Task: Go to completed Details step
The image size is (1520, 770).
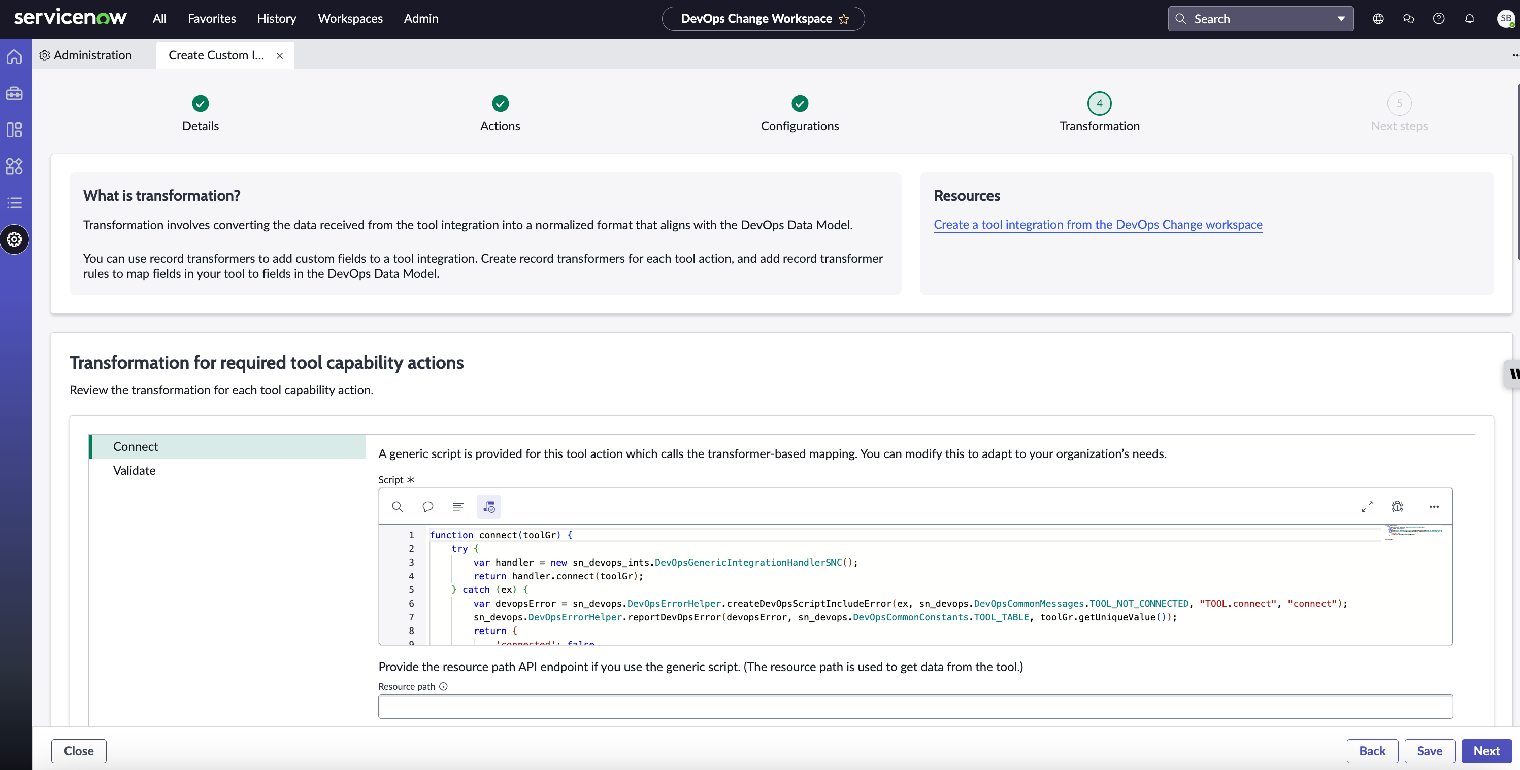Action: [201, 103]
